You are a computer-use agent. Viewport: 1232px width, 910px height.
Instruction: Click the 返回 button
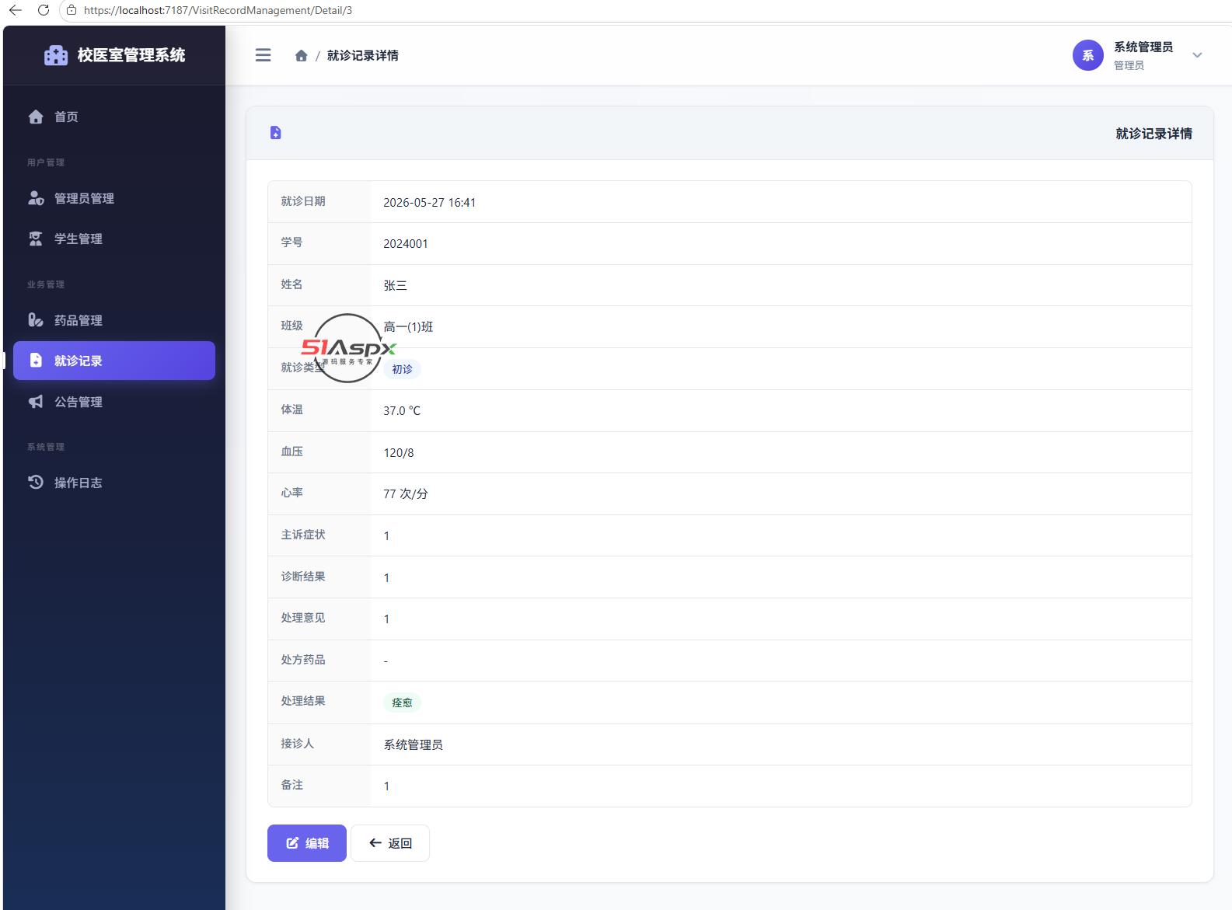pyautogui.click(x=390, y=843)
